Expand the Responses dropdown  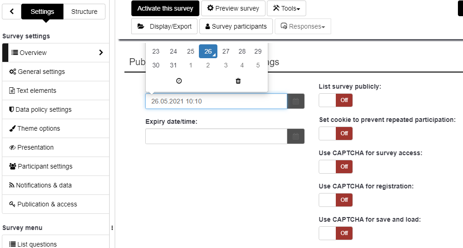coord(302,26)
